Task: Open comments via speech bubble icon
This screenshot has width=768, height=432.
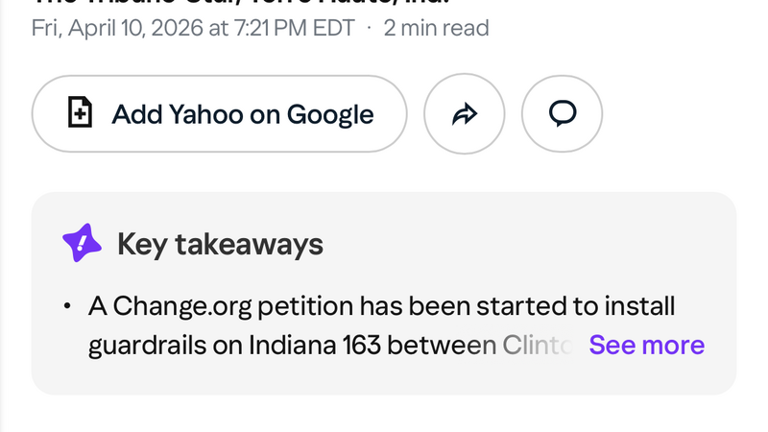Action: tap(562, 114)
